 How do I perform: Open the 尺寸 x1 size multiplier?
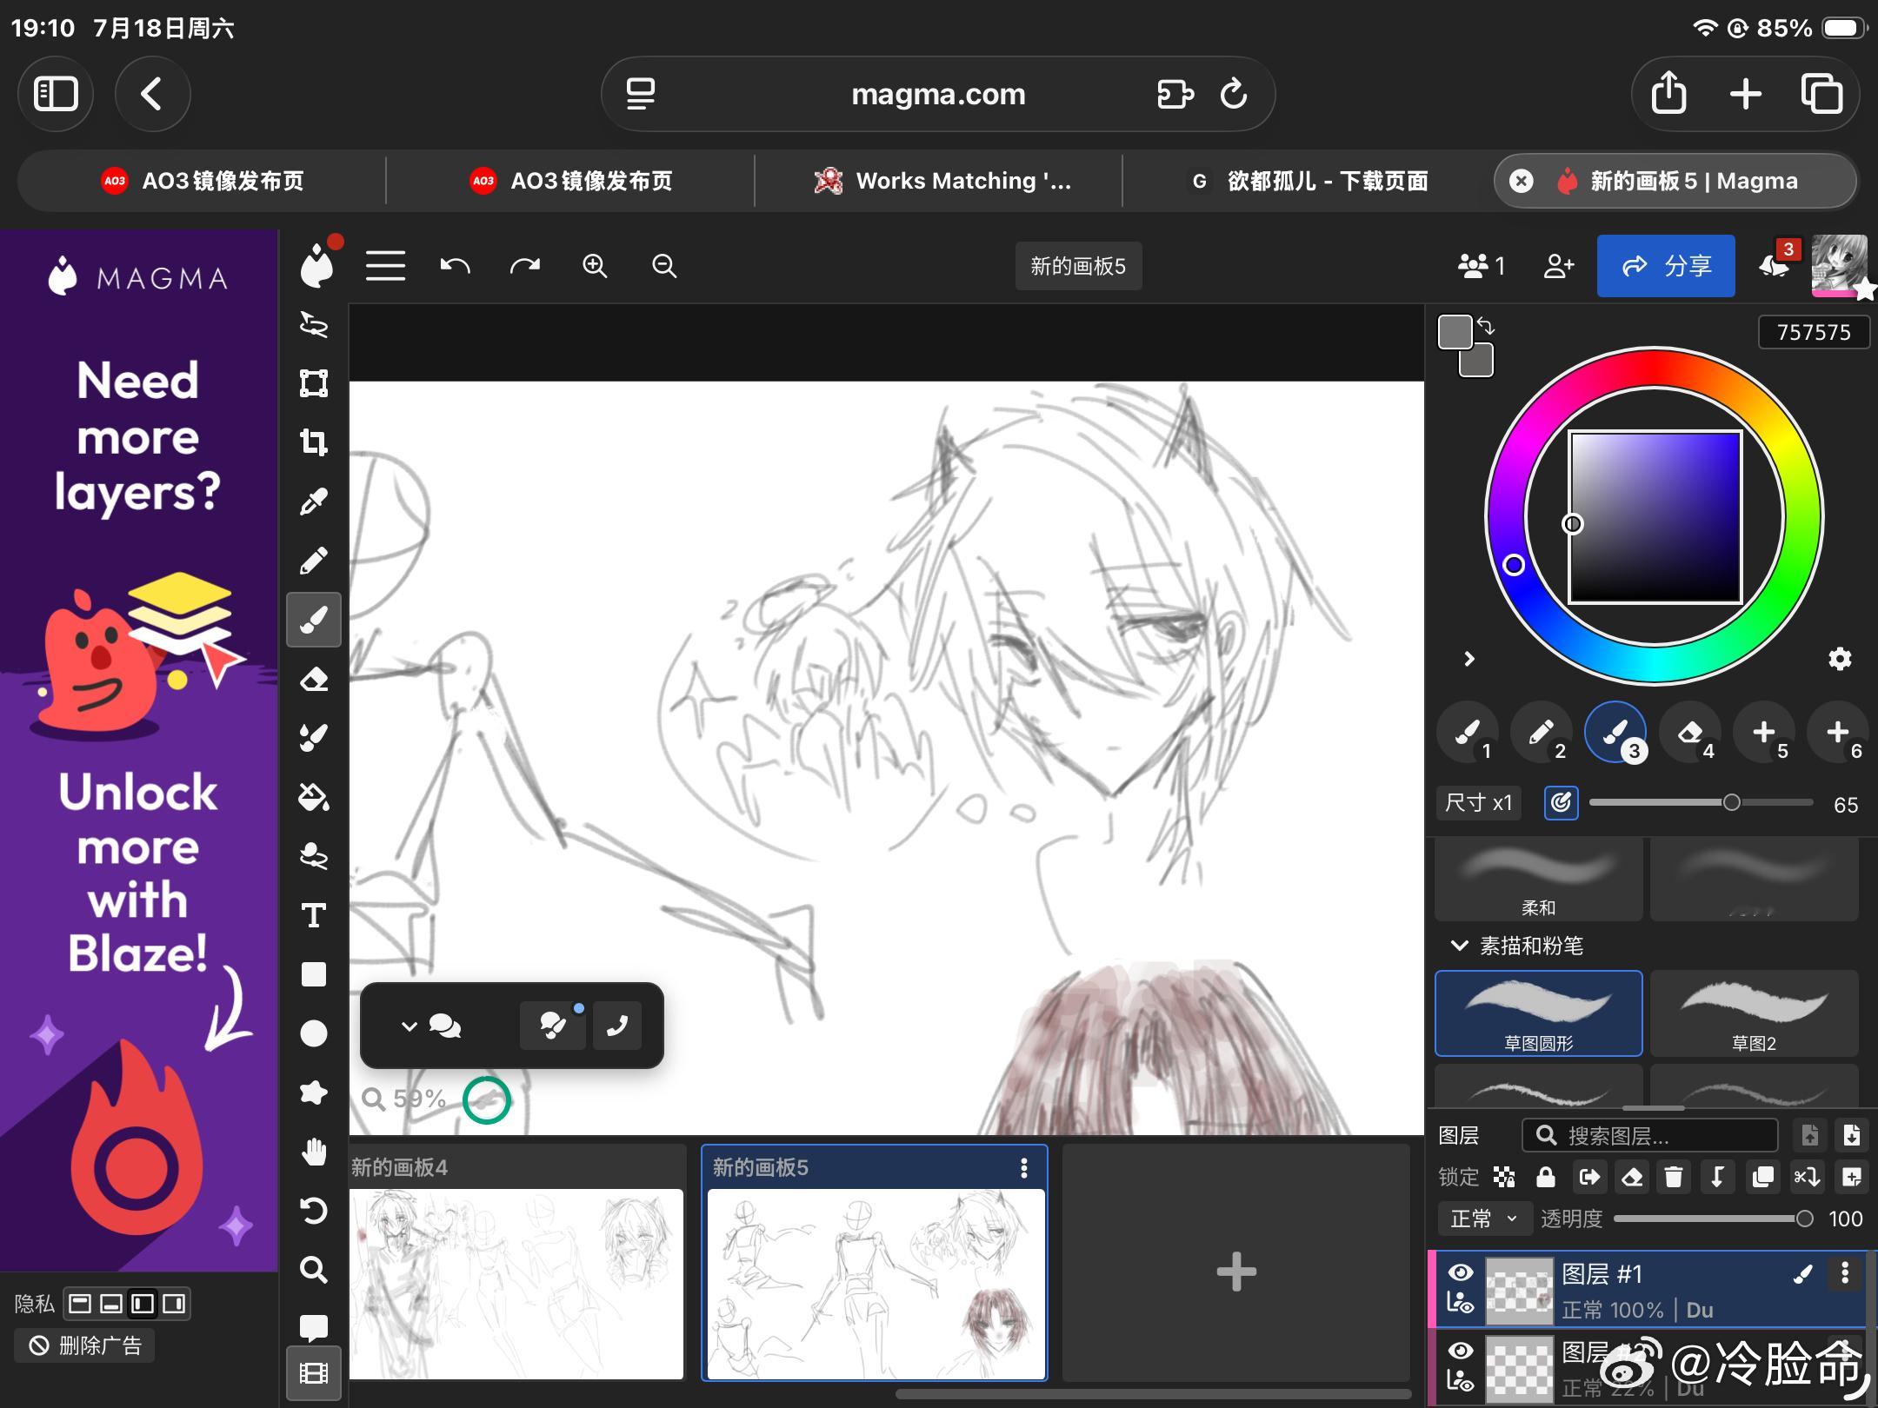1479,803
